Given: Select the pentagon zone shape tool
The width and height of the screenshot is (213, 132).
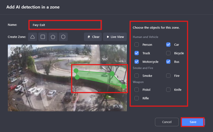Looking at the screenshot, I should [53, 37].
